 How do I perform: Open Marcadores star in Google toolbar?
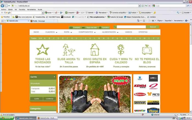pos(101,13)
